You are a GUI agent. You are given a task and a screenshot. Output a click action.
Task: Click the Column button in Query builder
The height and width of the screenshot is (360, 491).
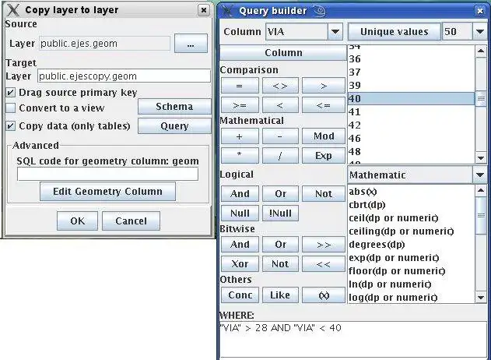point(283,52)
